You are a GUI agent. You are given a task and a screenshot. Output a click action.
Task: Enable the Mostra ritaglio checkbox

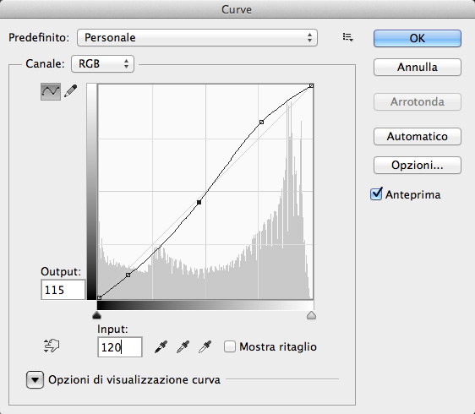coord(230,346)
